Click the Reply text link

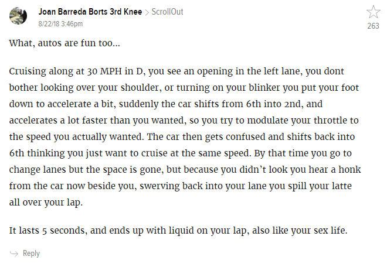point(31,254)
